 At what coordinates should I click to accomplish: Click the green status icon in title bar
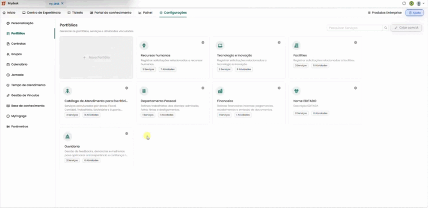click(411, 3)
